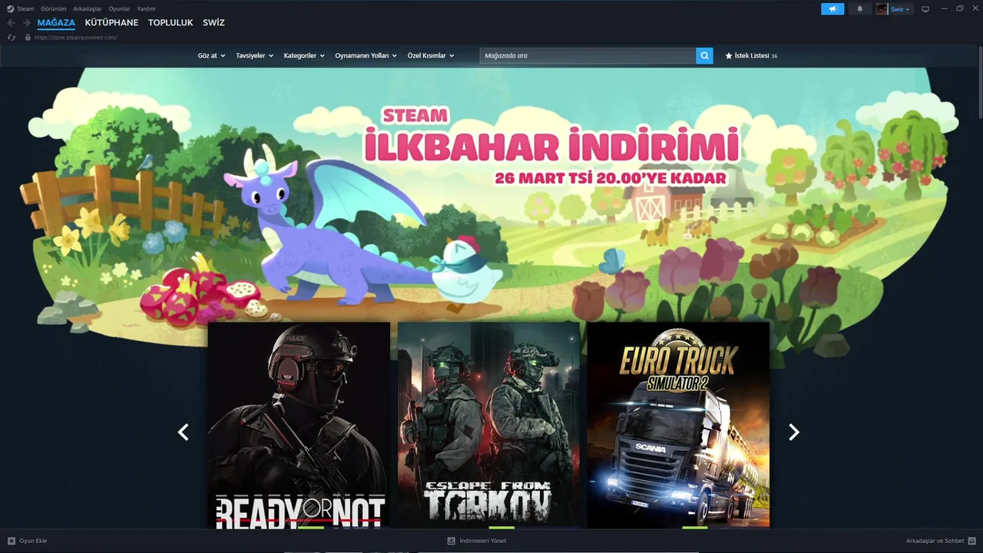Expand the Oynamanın Yolları dropdown
This screenshot has height=553, width=983.
pos(366,55)
